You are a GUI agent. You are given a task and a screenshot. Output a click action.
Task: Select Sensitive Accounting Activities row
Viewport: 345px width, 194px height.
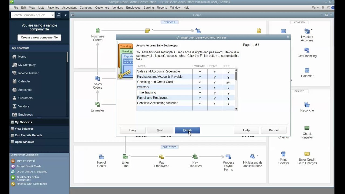[186, 103]
